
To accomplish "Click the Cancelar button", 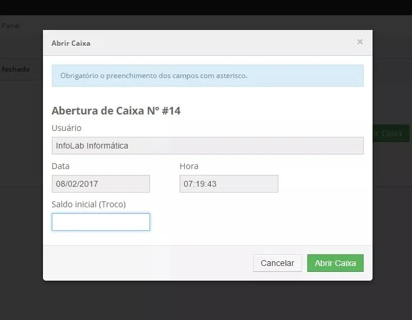I will pos(277,263).
